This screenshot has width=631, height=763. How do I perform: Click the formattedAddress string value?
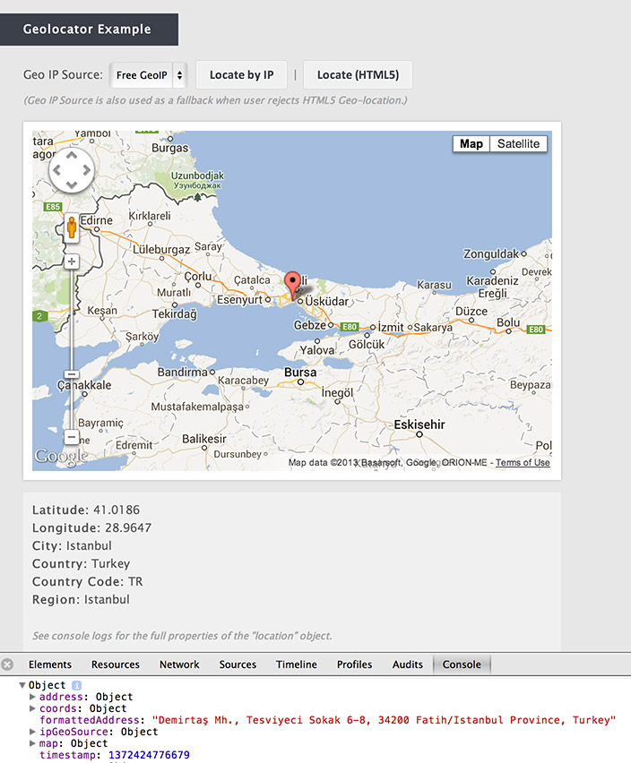pyautogui.click(x=385, y=720)
